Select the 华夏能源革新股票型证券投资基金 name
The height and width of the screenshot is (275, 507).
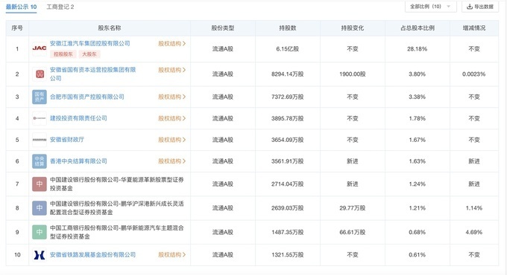click(117, 184)
